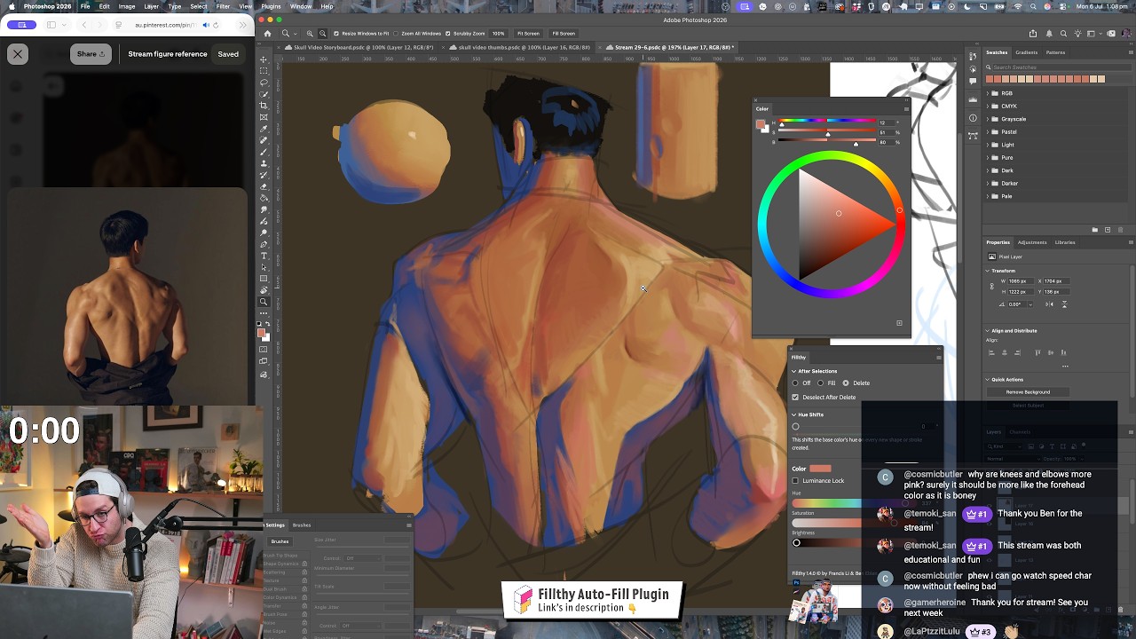Select the Eraser tool
Screen dimensions: 1136x639
[x=264, y=186]
